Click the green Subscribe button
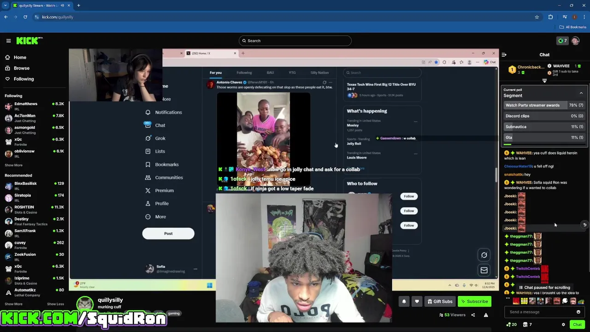This screenshot has width=590, height=332. [x=474, y=302]
